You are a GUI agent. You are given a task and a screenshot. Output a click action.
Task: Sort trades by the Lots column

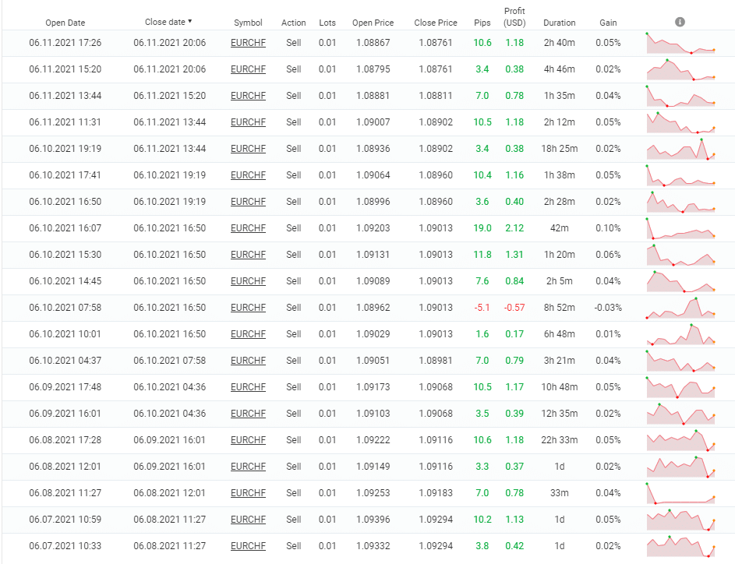[x=327, y=23]
